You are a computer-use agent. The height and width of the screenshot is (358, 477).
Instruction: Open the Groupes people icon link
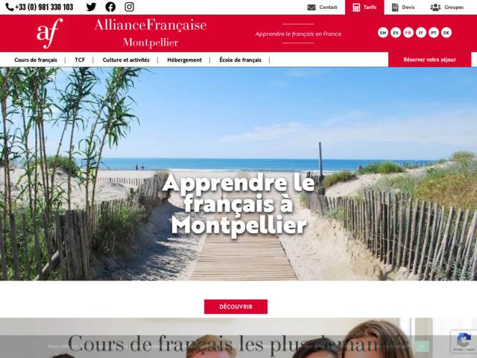[435, 7]
